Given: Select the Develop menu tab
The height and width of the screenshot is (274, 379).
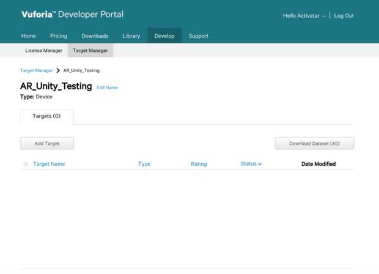Looking at the screenshot, I should (x=164, y=36).
